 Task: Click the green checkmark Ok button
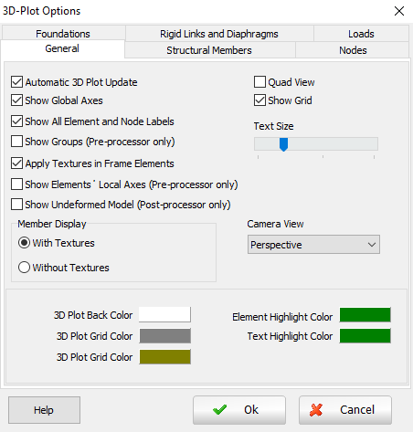click(x=239, y=410)
